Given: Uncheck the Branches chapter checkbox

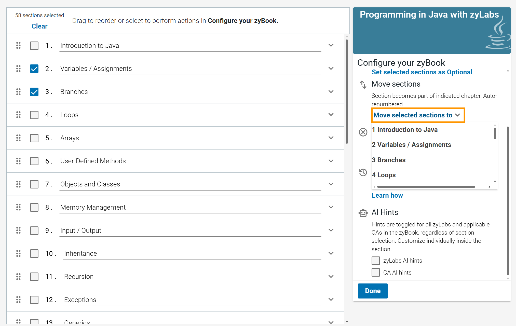Looking at the screenshot, I should point(34,92).
